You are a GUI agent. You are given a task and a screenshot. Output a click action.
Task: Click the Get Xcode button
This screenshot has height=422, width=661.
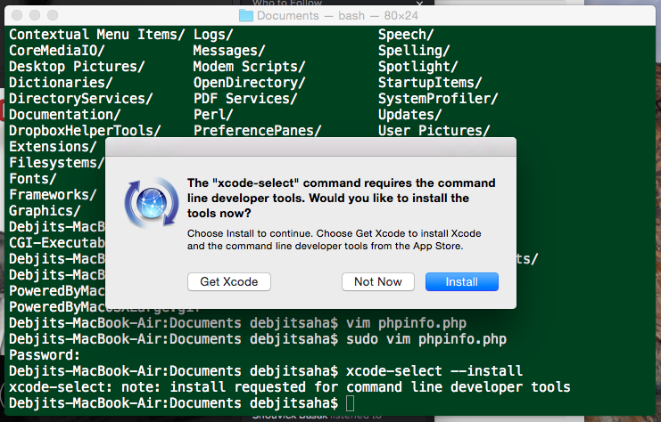click(228, 281)
